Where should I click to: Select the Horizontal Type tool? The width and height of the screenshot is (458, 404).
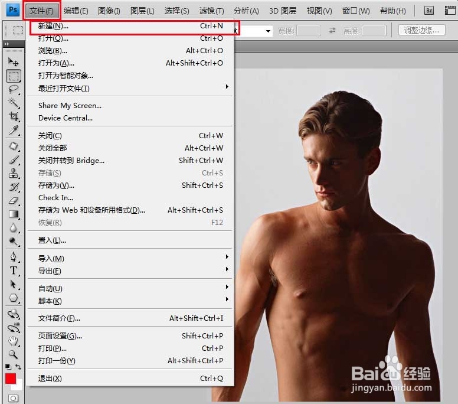pyautogui.click(x=14, y=271)
